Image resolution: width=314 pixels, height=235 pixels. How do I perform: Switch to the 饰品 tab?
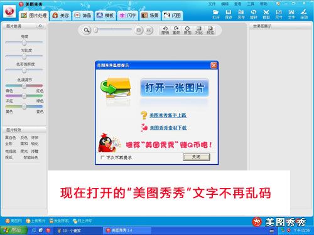[x=83, y=15]
